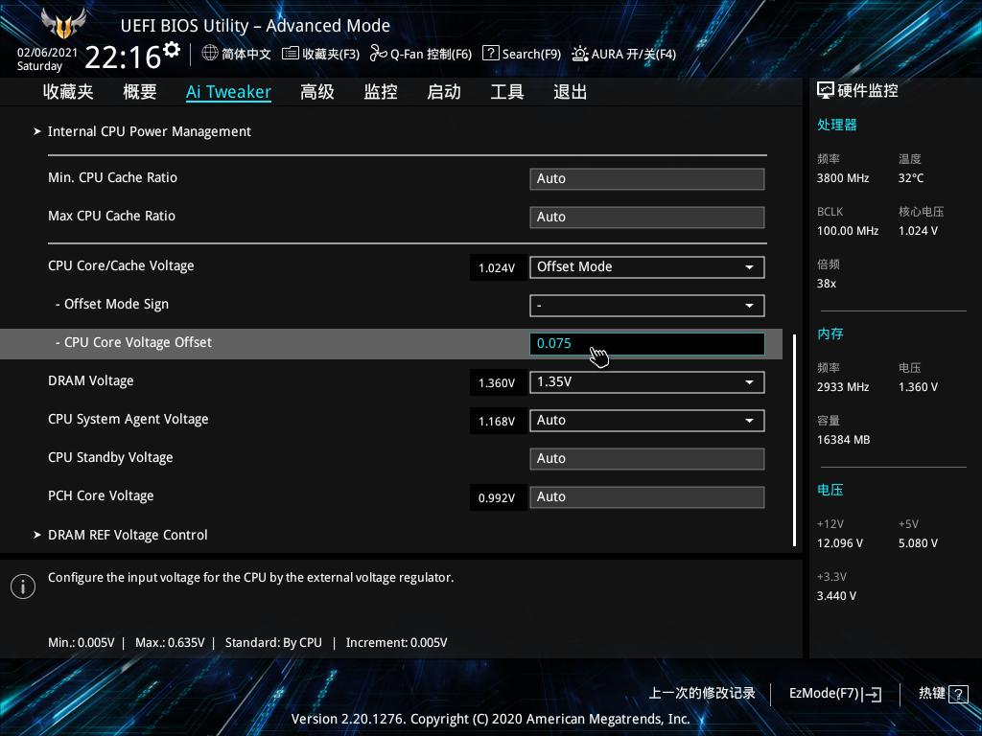Switch to EzMode(F7)
982x736 pixels.
coord(832,693)
